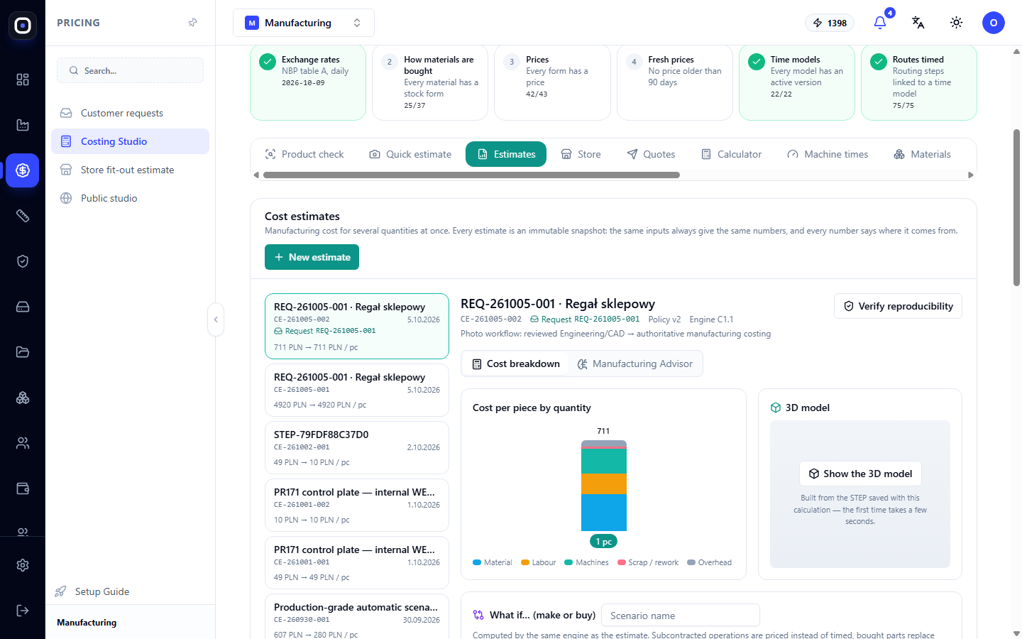Click the language translation icon
This screenshot has height=639, width=1022.
point(918,23)
